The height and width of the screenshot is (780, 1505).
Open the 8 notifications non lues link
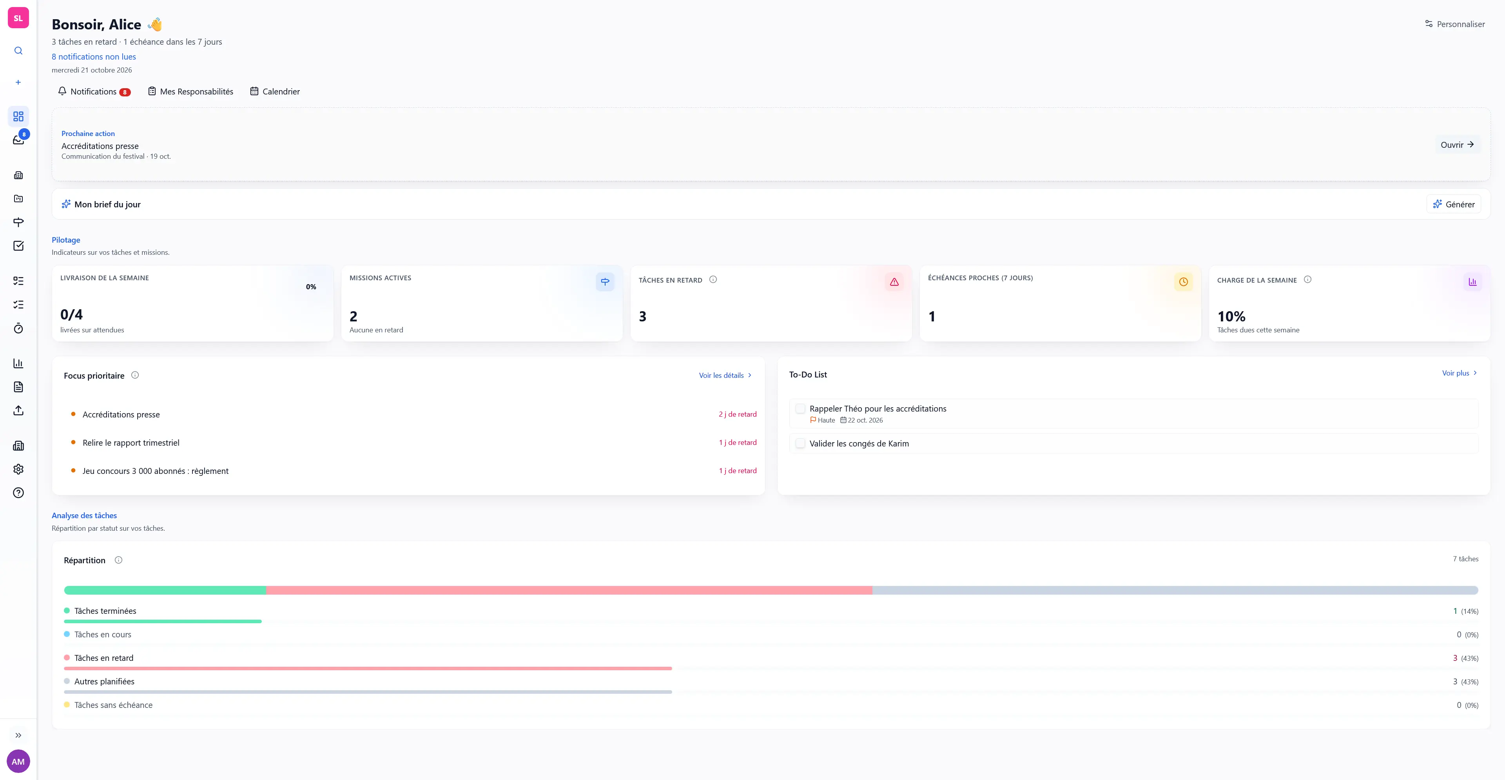94,57
